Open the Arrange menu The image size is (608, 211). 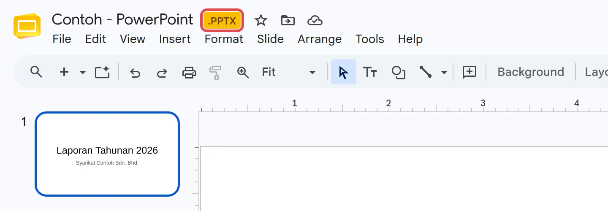[x=320, y=39]
